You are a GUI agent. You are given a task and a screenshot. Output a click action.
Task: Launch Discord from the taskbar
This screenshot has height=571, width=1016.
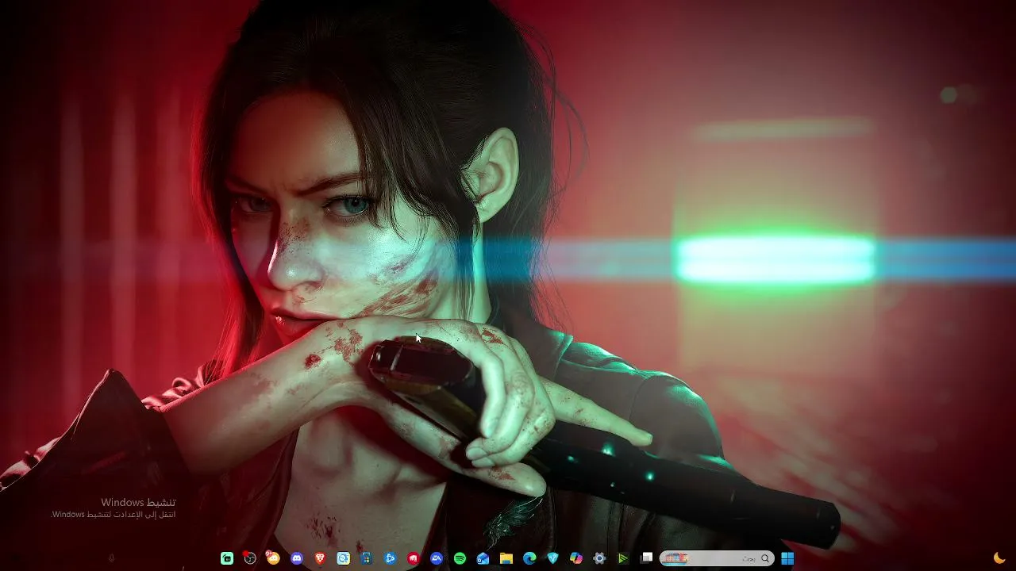pyautogui.click(x=297, y=558)
